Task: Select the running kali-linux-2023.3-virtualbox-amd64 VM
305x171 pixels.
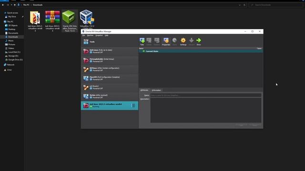Action: pos(110,105)
